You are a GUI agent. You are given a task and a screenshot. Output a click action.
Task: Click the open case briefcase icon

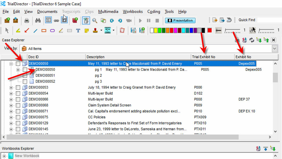[x=16, y=20]
